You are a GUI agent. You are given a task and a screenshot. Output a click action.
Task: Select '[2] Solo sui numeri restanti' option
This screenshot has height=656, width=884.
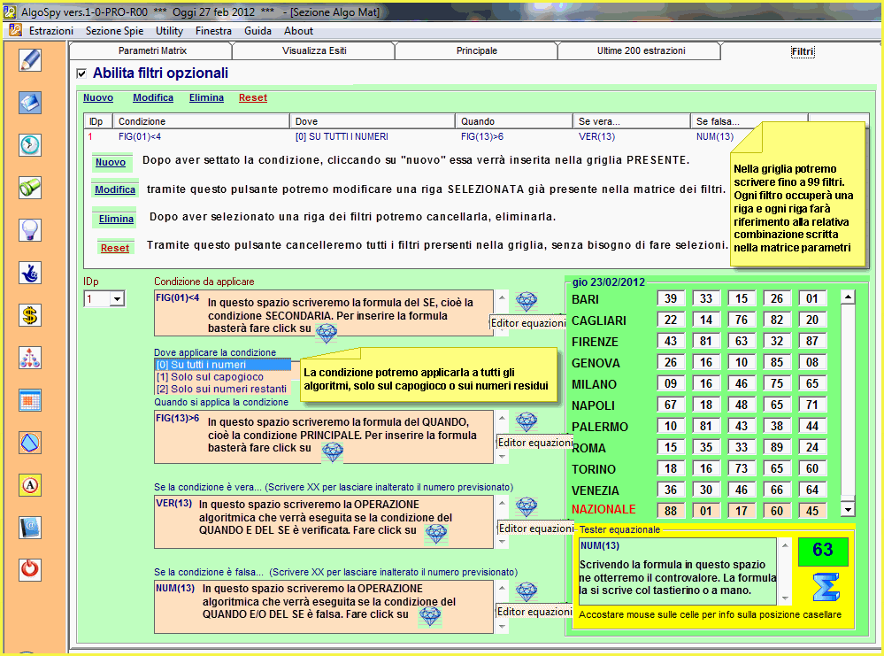click(221, 389)
